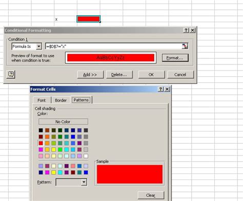Pick the selected red swatch in the color palette
The height and width of the screenshot is (201, 243).
[40, 143]
